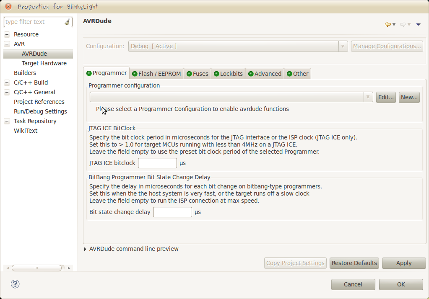429x299 pixels.
Task: Apply the AVRDude settings
Action: pos(404,263)
